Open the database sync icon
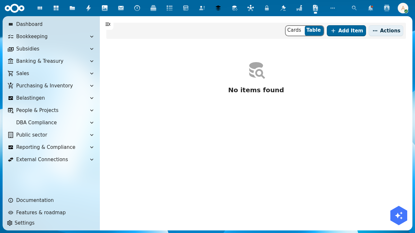 234,8
